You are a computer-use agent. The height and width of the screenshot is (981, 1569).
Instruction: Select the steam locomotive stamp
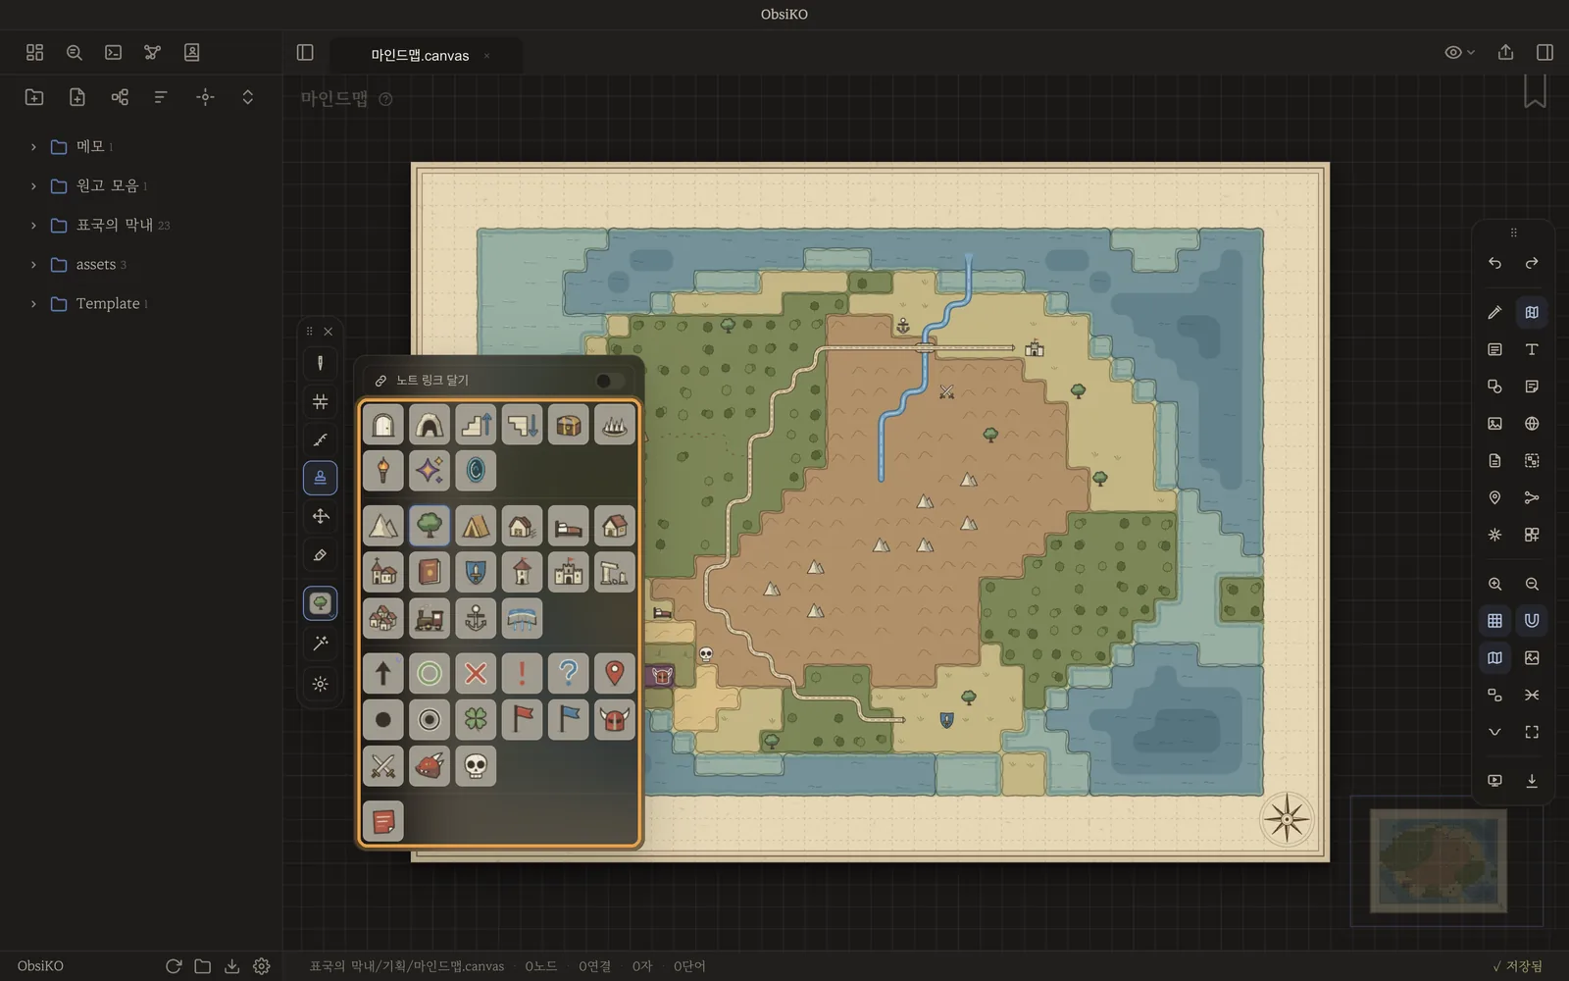pos(430,618)
